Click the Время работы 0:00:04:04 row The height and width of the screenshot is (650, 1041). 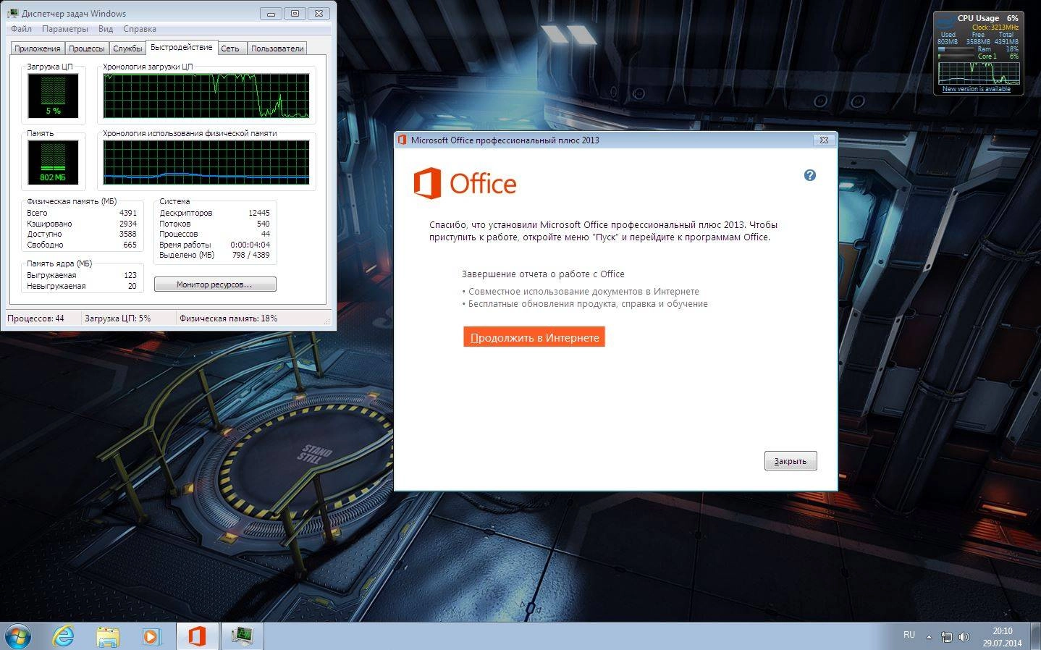(215, 245)
